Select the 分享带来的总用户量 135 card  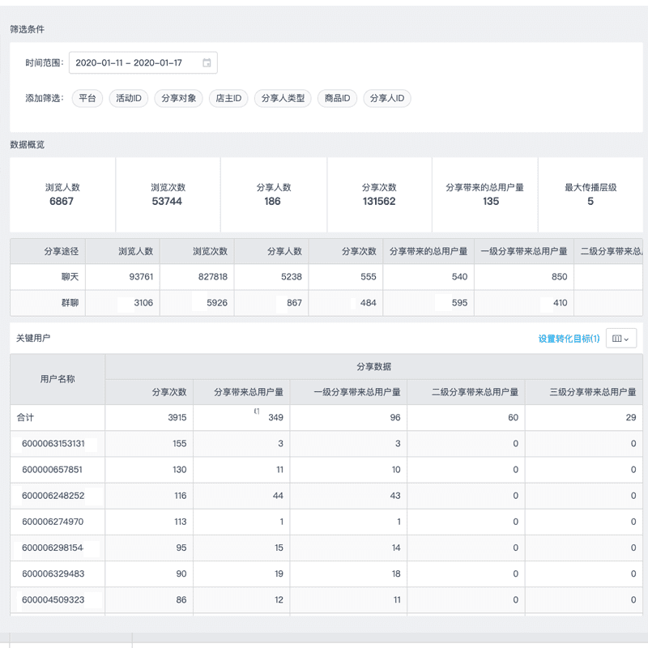point(484,194)
